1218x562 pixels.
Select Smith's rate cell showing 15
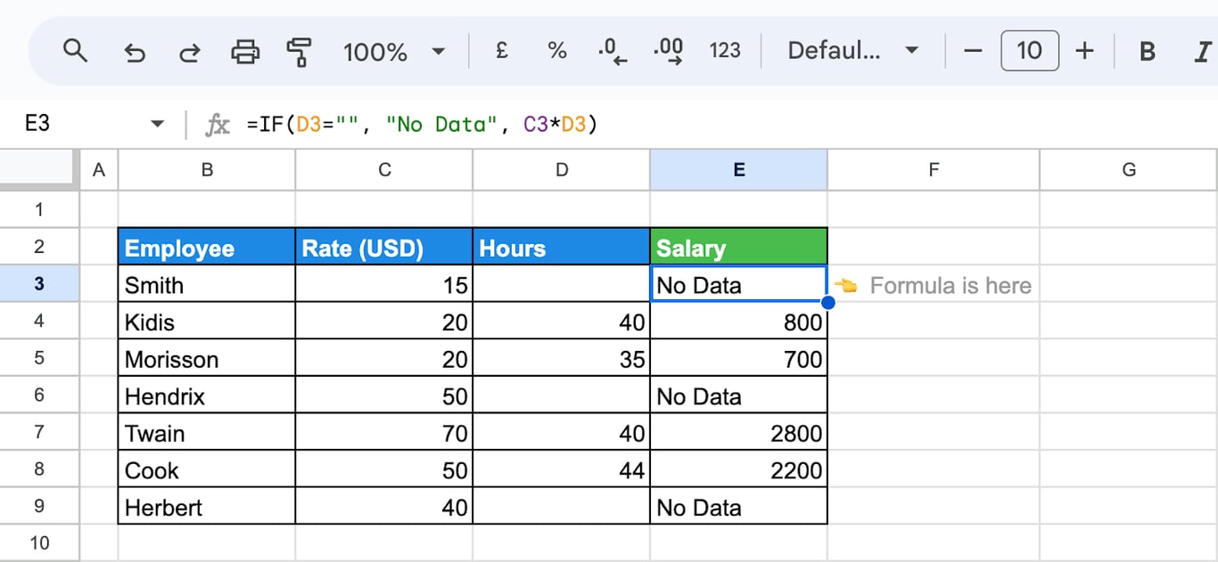point(384,284)
